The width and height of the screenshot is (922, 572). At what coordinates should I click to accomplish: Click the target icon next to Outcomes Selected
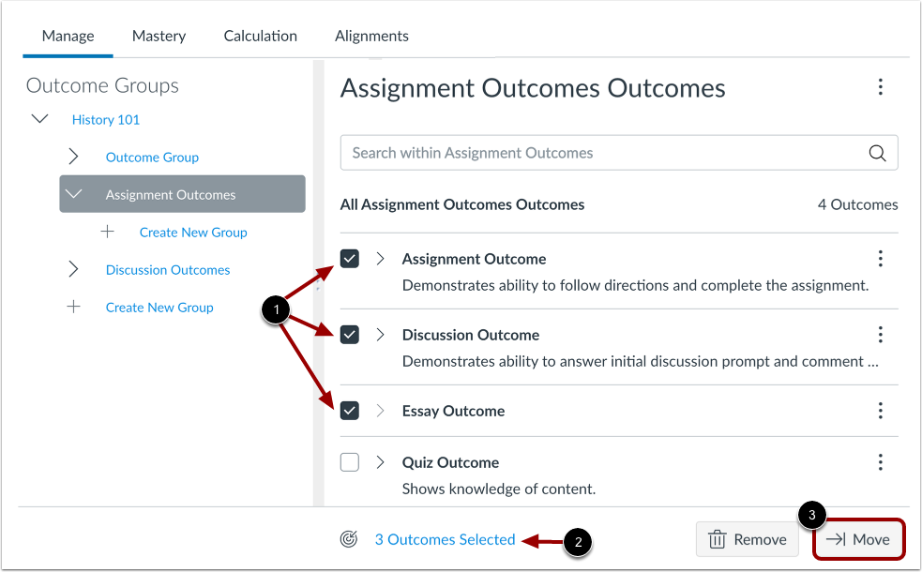point(347,539)
